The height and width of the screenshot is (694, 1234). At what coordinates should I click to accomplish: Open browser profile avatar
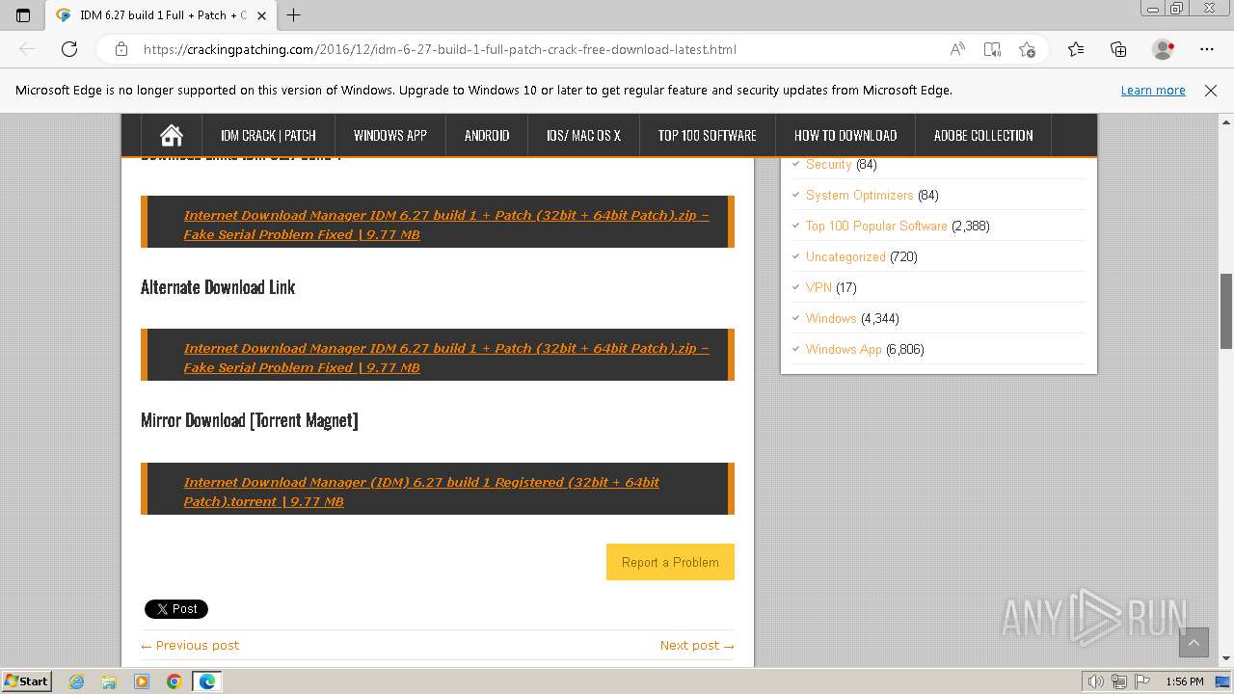[x=1164, y=49]
